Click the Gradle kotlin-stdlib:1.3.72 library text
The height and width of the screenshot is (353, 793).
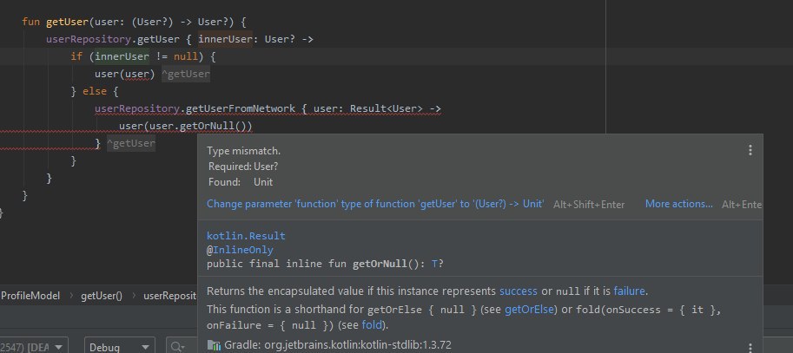tap(338, 345)
